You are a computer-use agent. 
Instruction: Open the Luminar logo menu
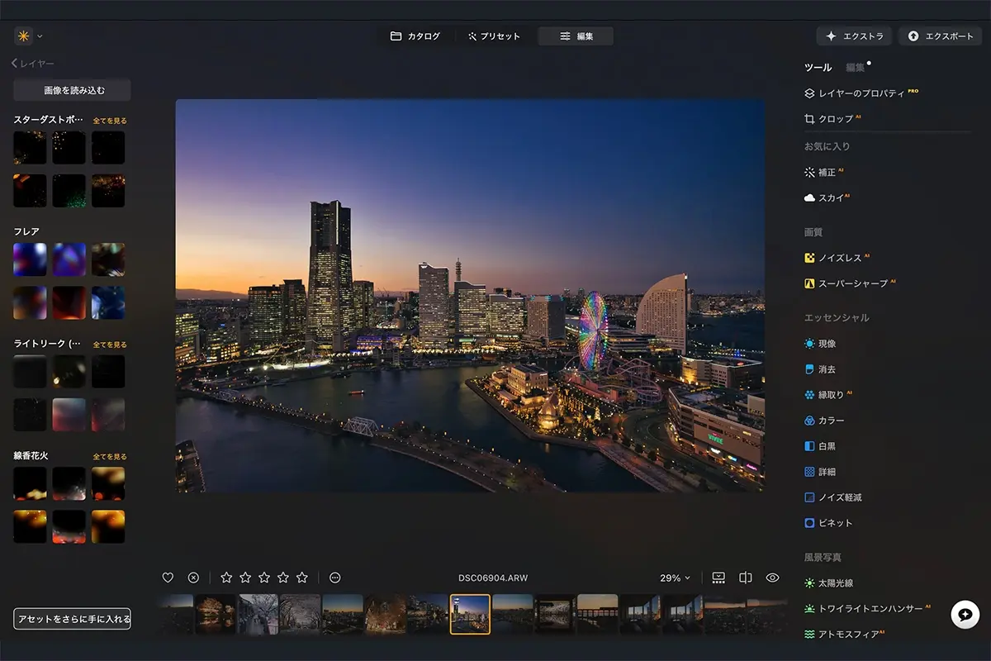(28, 36)
